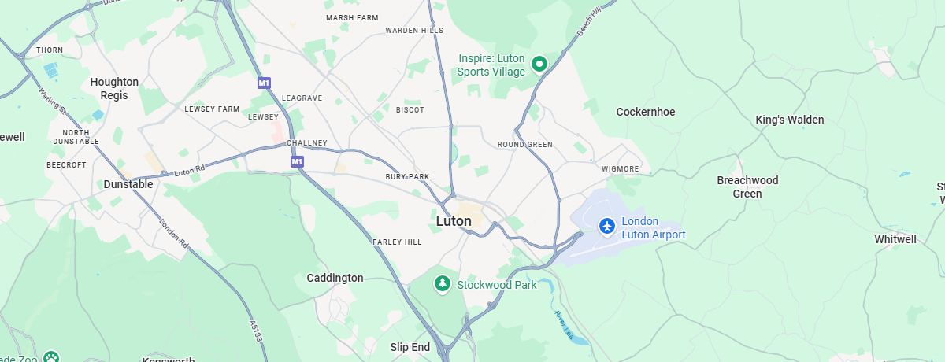This screenshot has width=945, height=362.
Task: Click the Farley Hill district label
Action: pos(398,242)
